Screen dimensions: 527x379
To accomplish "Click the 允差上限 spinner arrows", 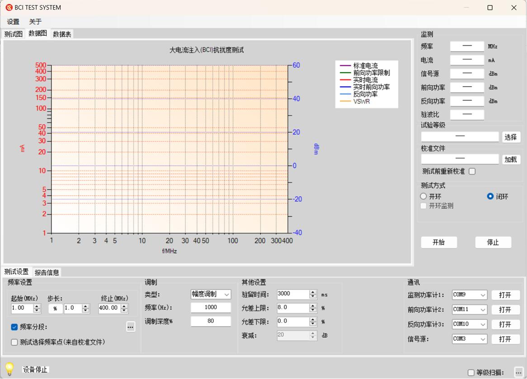I will tap(313, 308).
